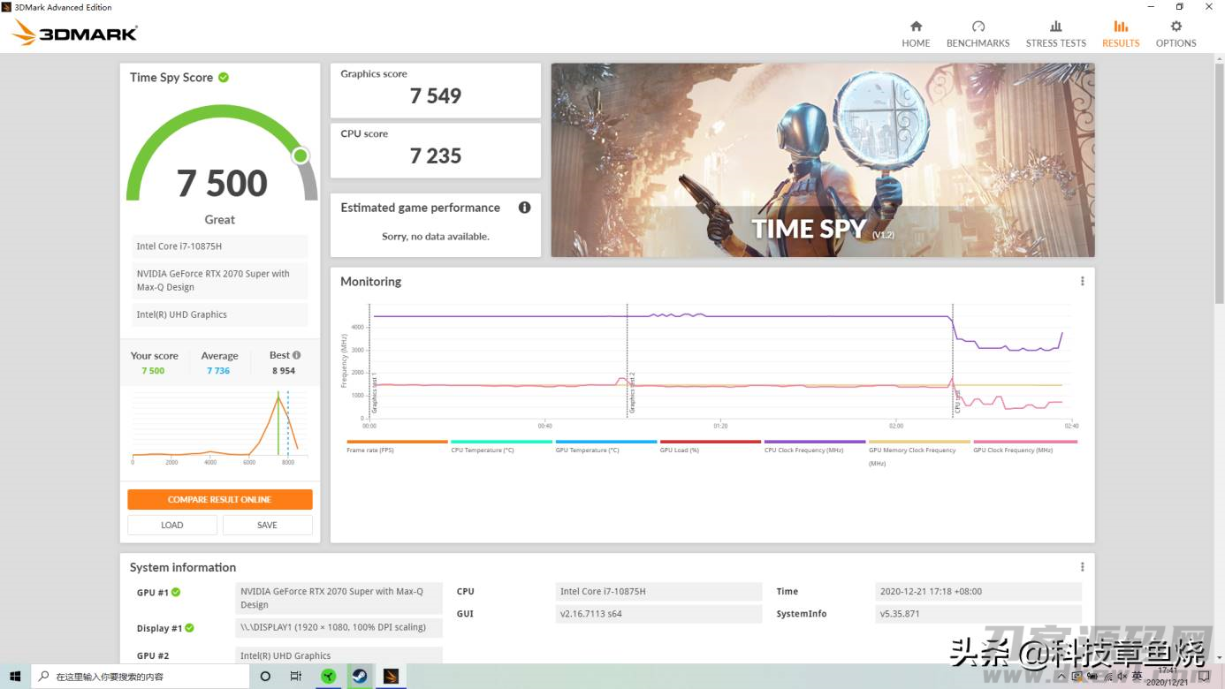Open the RESULTS section

point(1121,34)
